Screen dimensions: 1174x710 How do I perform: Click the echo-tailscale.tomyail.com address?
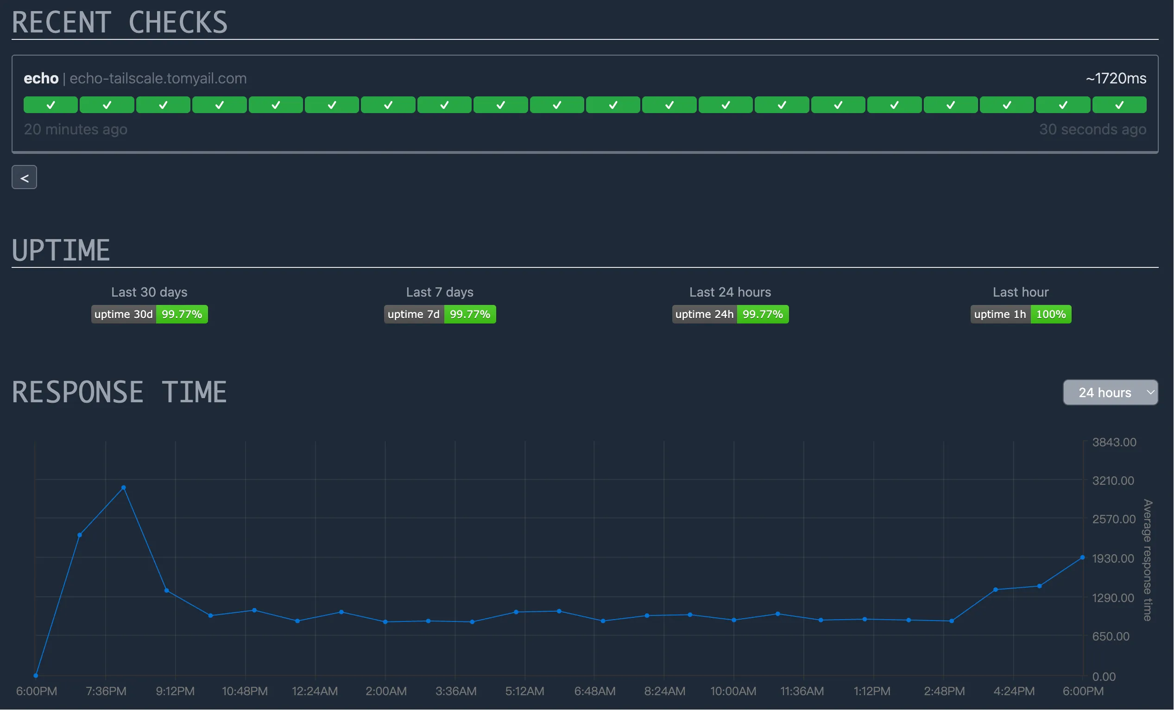158,78
